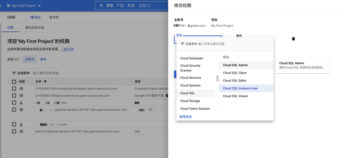Screen dimensions: 344x158
Task: Click the search magnifier icon in the top bar
Action: [102, 6]
